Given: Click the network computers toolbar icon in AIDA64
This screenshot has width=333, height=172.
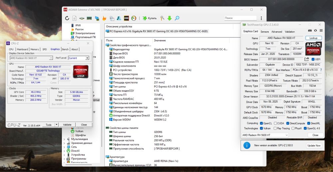Looking at the screenshot, I should tap(97, 18).
